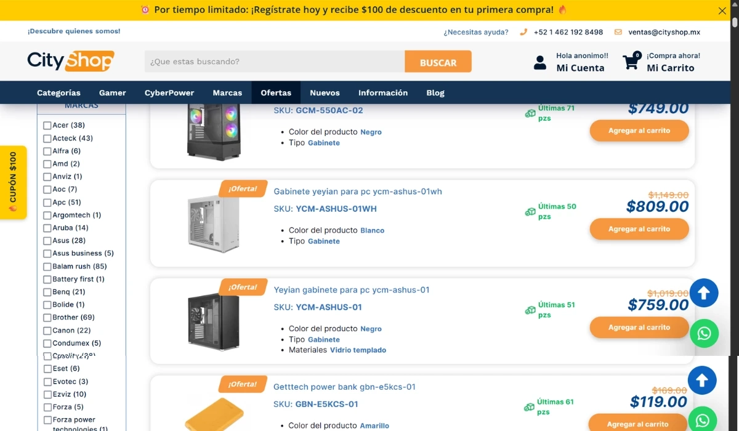Open the upper green WhatsApp chat bubble

pos(704,334)
